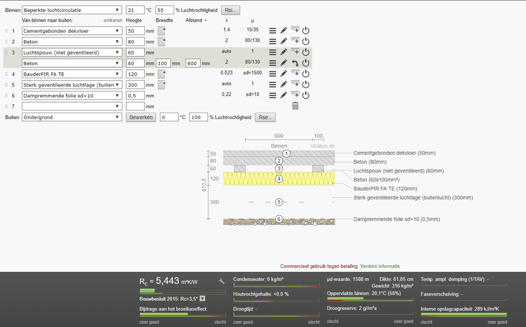526x327 pixels.
Task: Open Sterk geventileerde luchtlaag dropdown
Action: click(72, 85)
